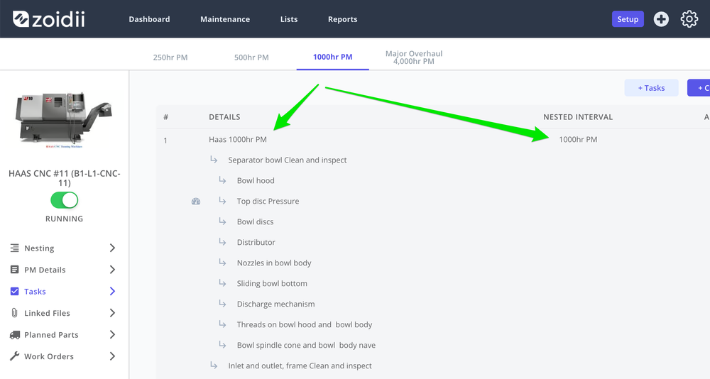Switch to the 500hr PM tab
The width and height of the screenshot is (710, 379).
coord(251,57)
